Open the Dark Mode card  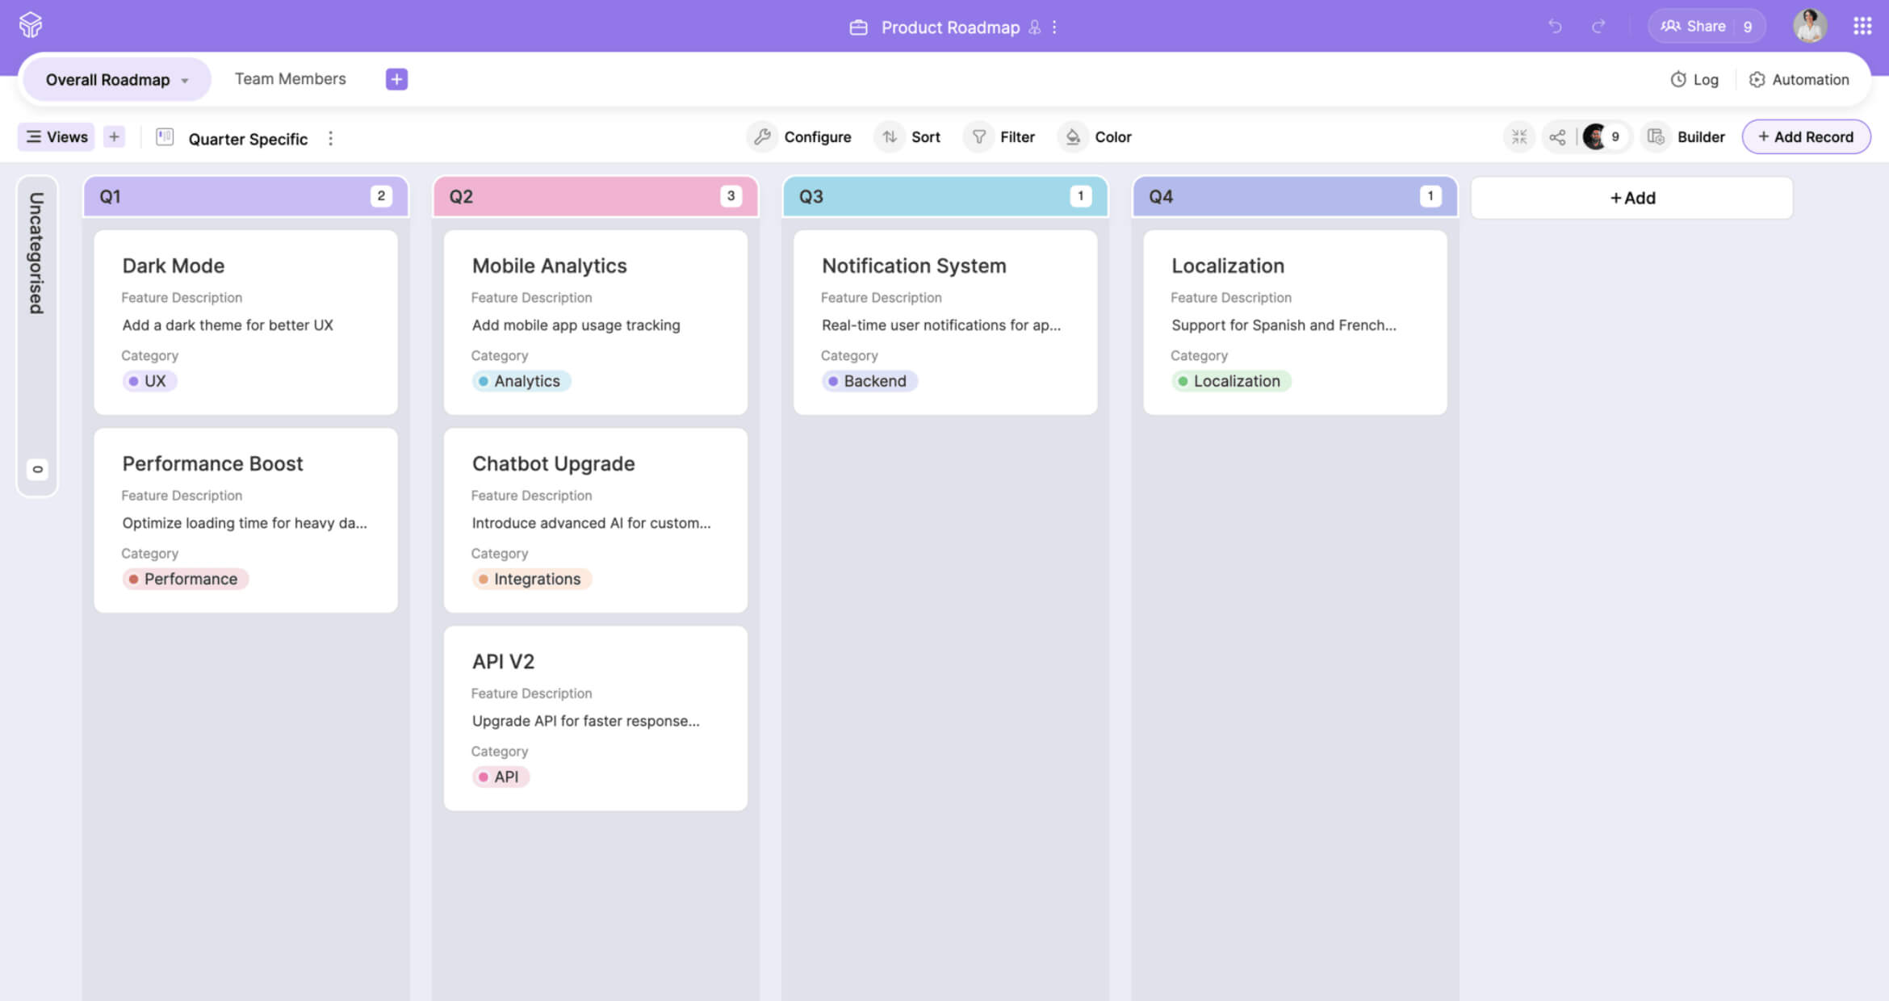(x=245, y=322)
